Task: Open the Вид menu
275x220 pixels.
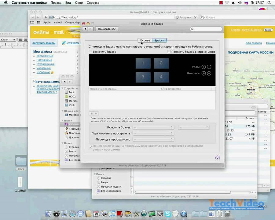Action: 68,3
